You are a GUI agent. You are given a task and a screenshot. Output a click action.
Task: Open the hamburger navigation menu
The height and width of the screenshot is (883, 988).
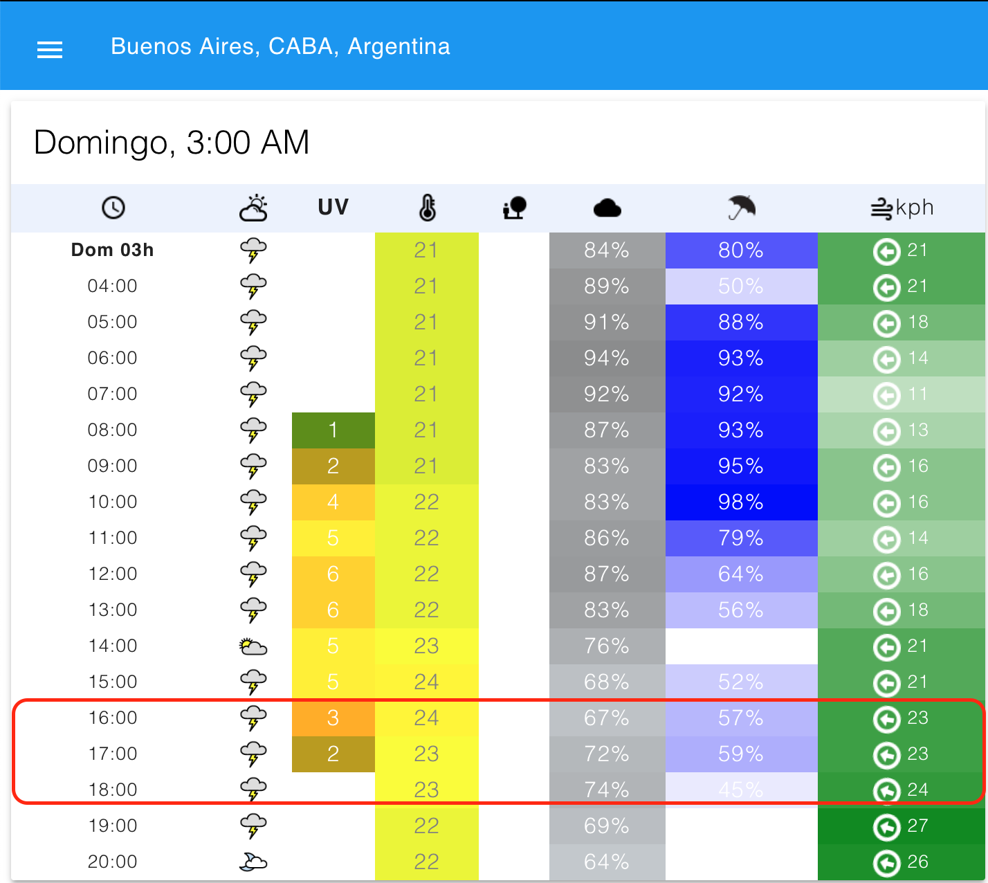click(x=50, y=50)
